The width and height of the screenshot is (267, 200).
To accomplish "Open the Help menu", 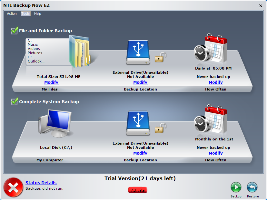I will tap(38, 14).
